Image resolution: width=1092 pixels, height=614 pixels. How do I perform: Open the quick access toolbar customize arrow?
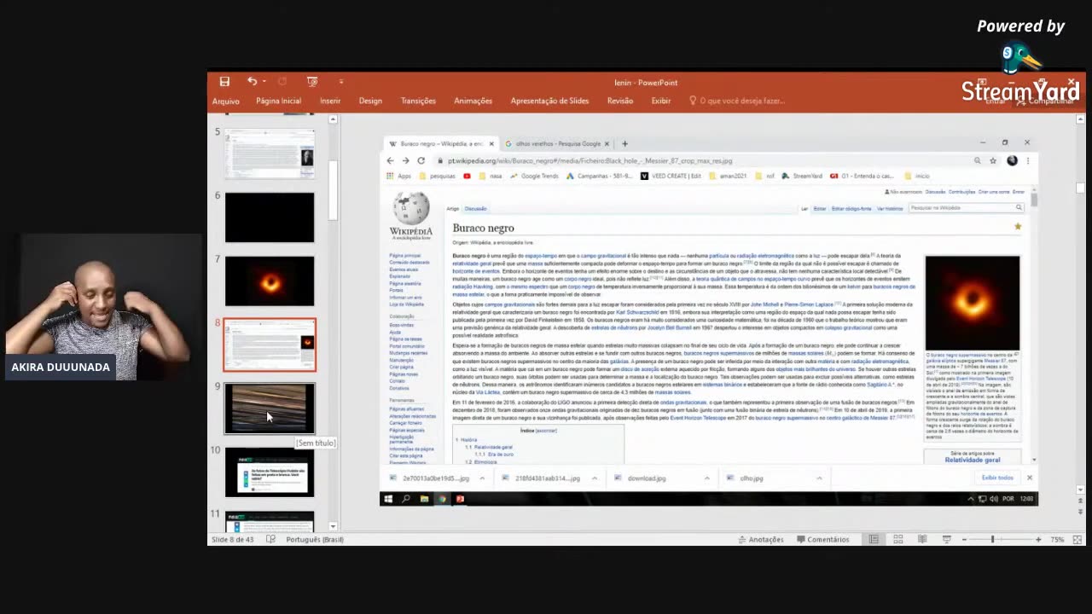(340, 82)
